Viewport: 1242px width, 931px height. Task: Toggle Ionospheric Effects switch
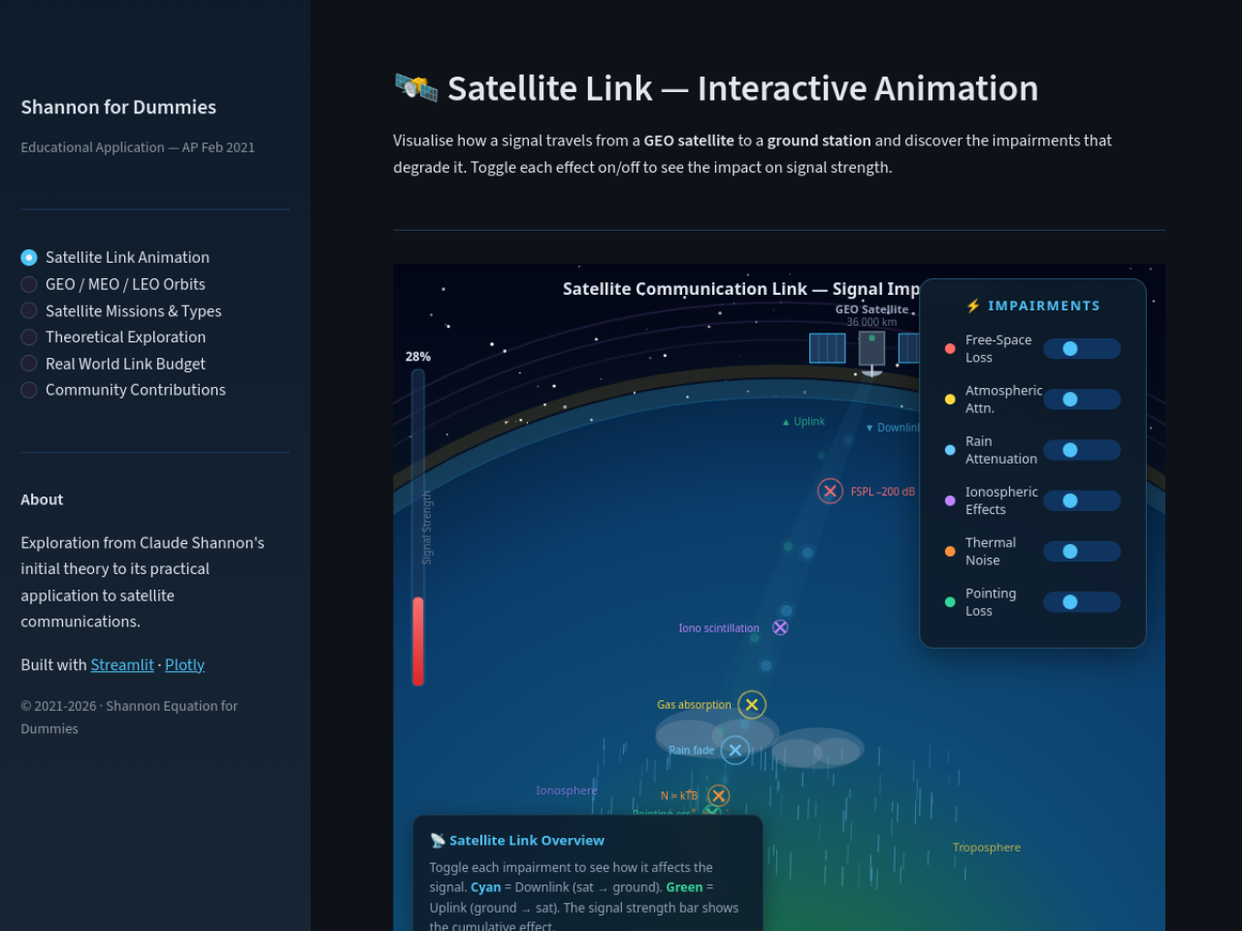click(x=1082, y=500)
